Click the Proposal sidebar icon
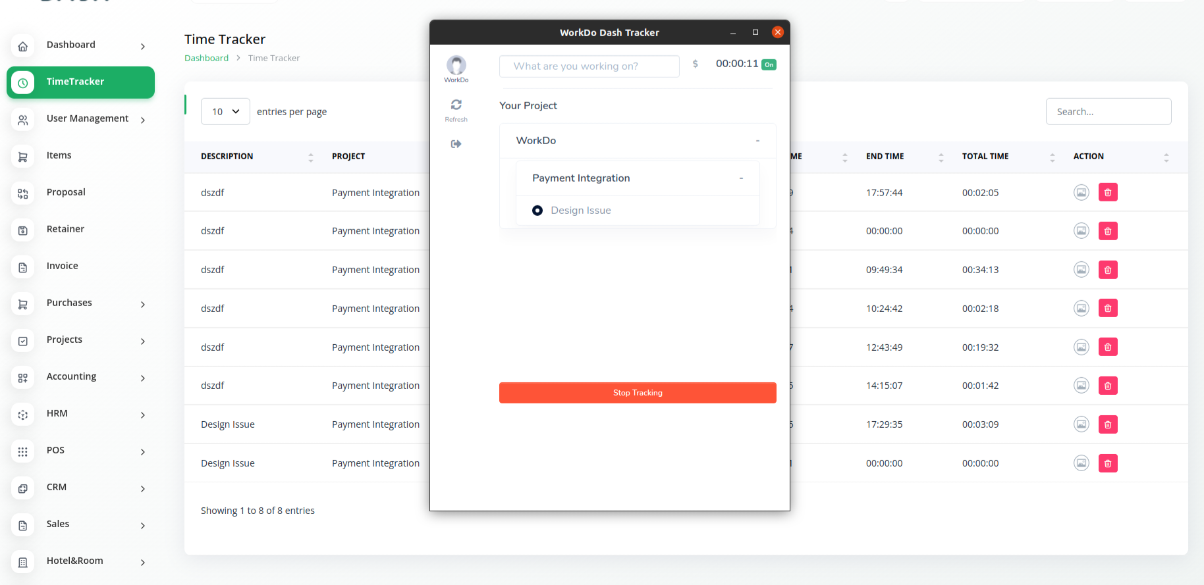 coord(23,193)
